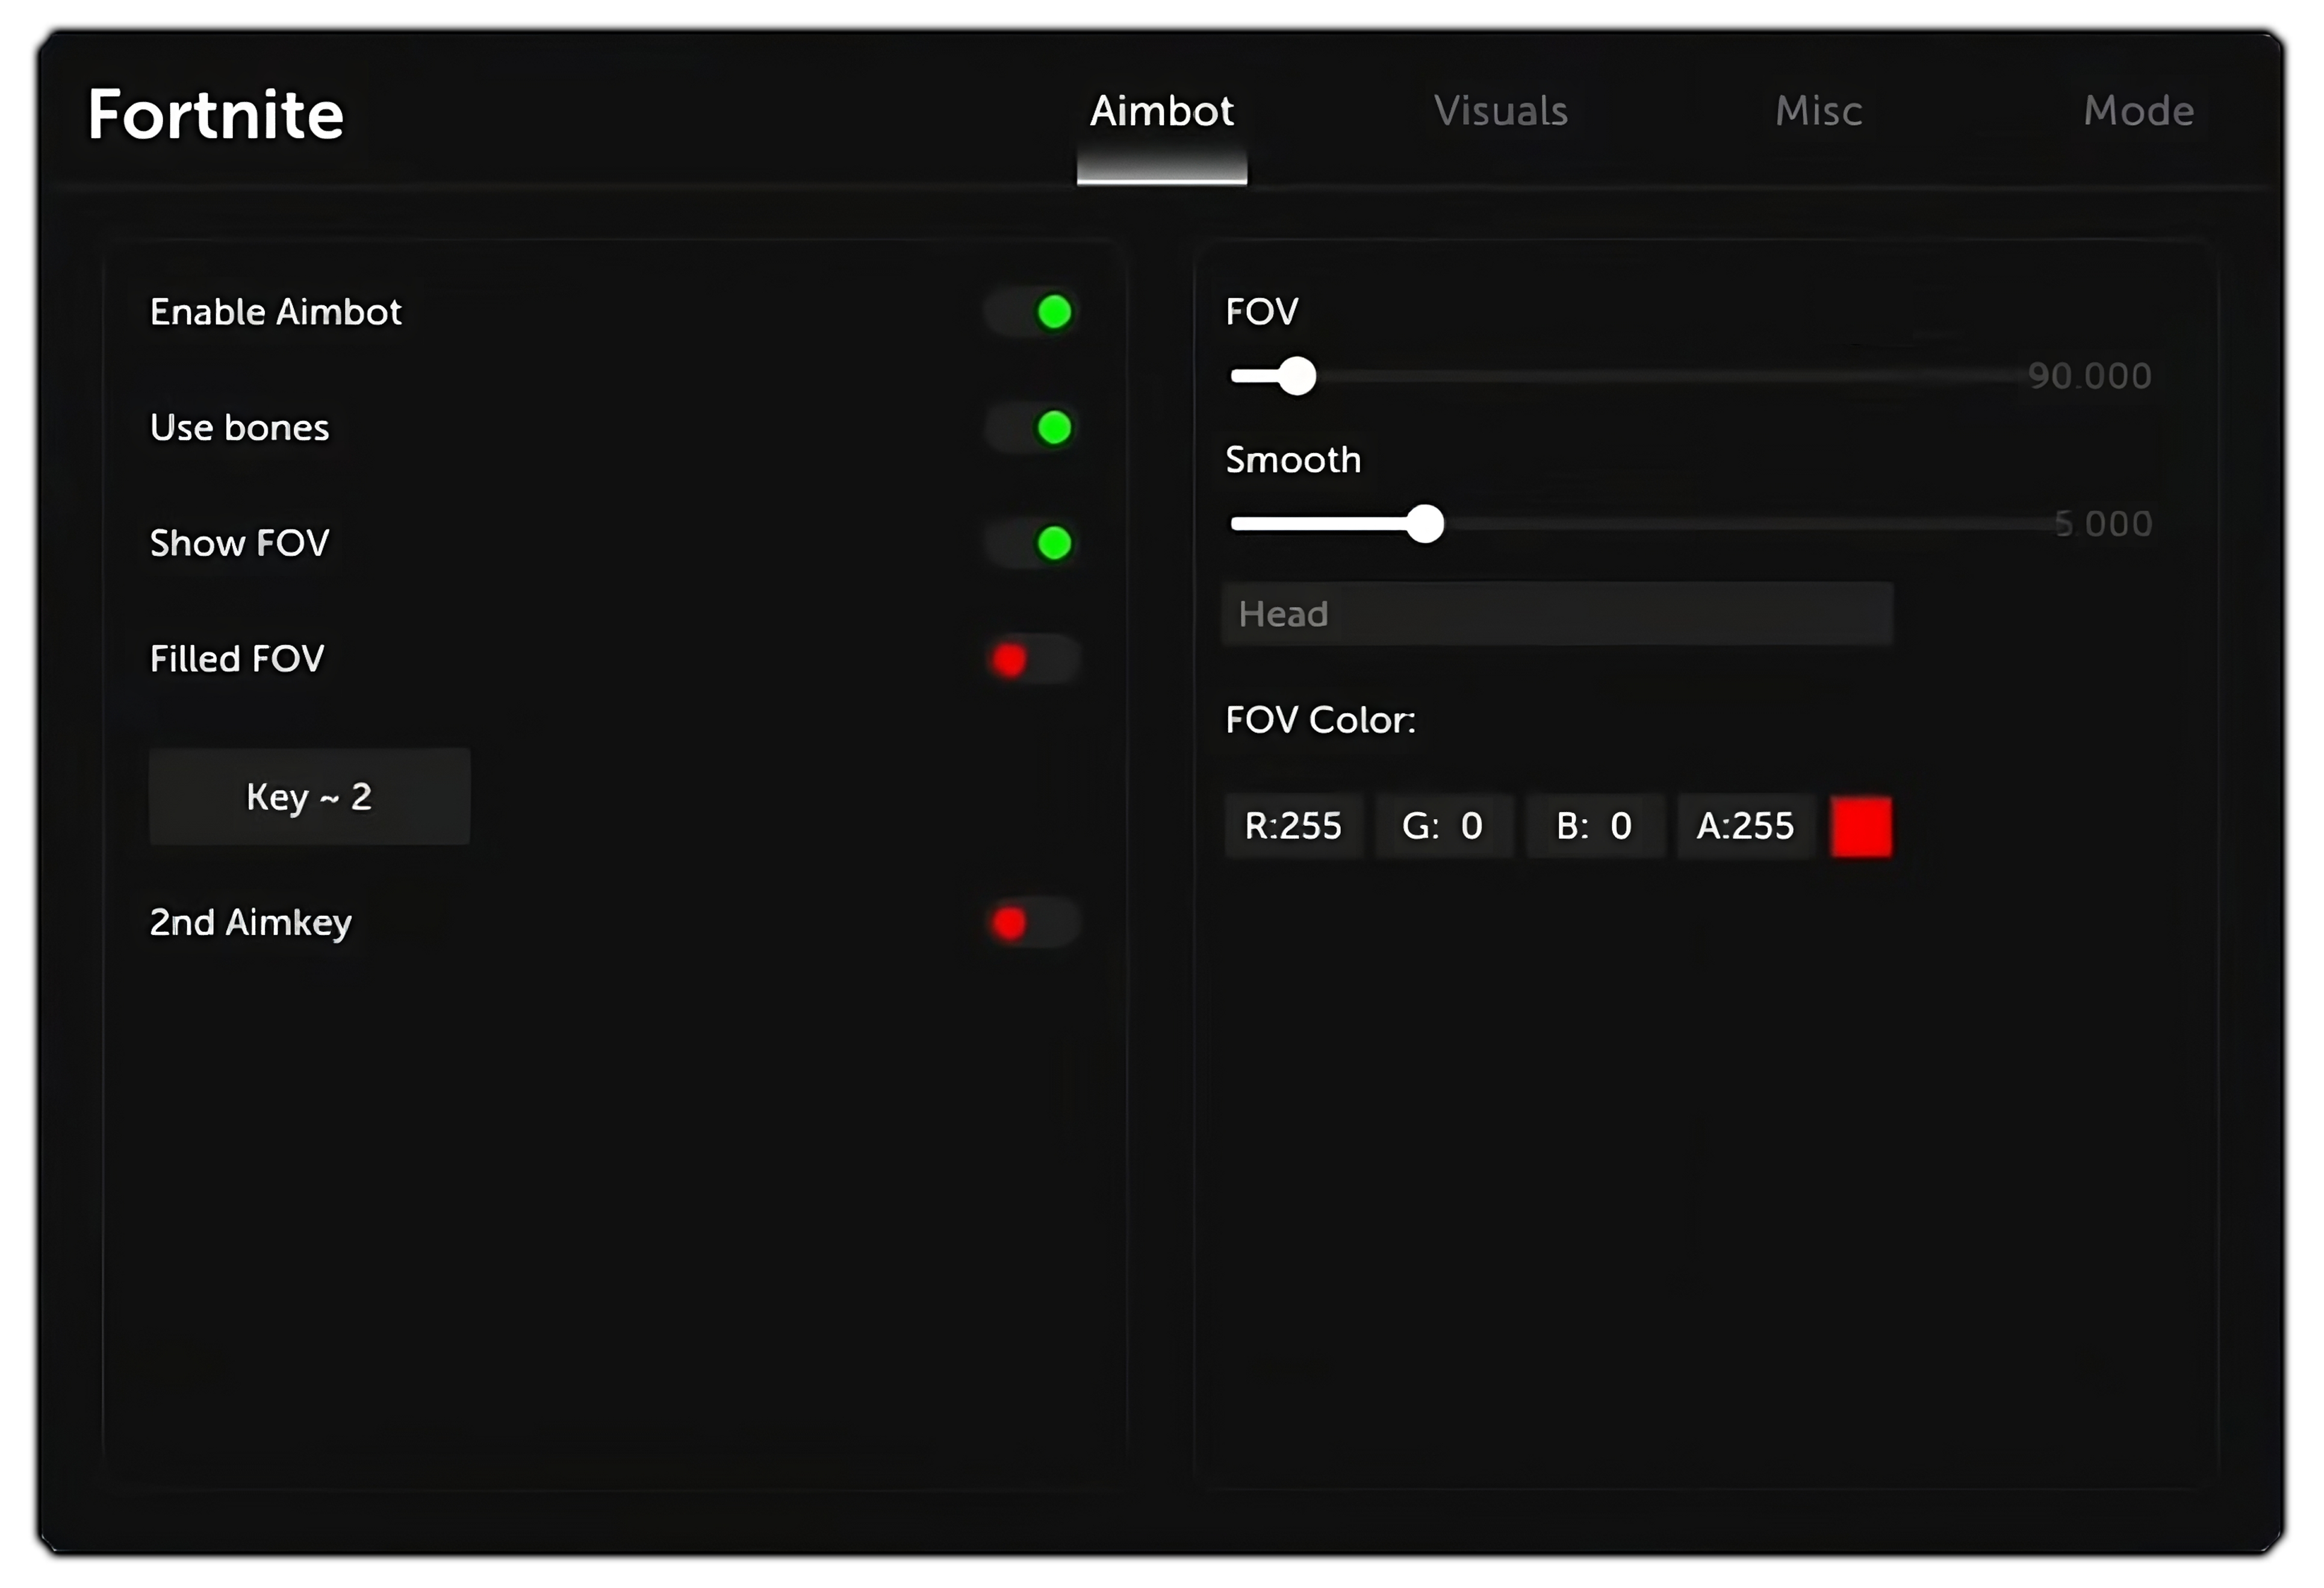
Task: Open the Head target bone dropdown
Action: (1556, 613)
